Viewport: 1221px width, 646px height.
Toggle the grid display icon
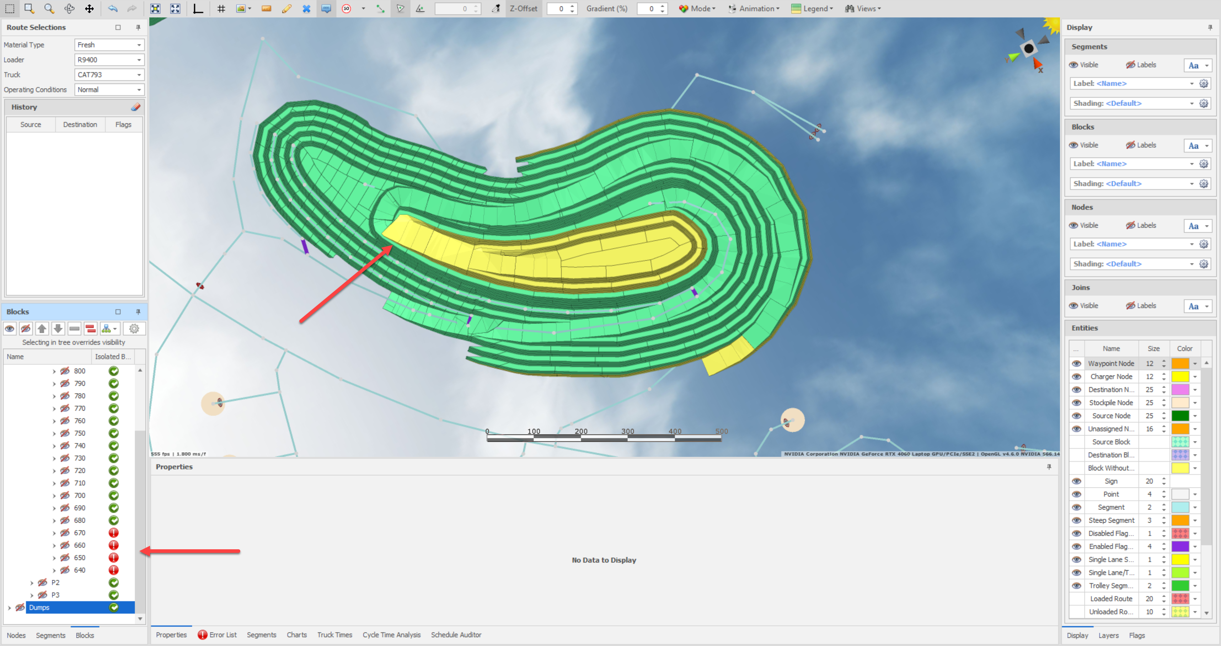(x=221, y=9)
